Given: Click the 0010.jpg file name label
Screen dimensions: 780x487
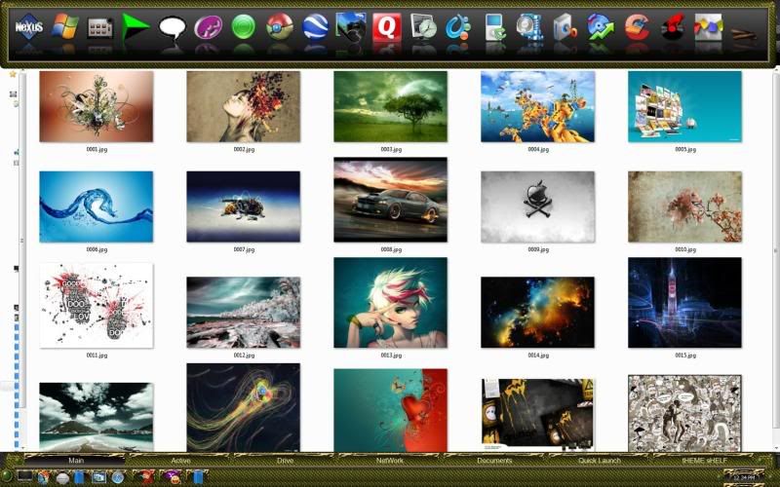Looking at the screenshot, I should [x=685, y=249].
